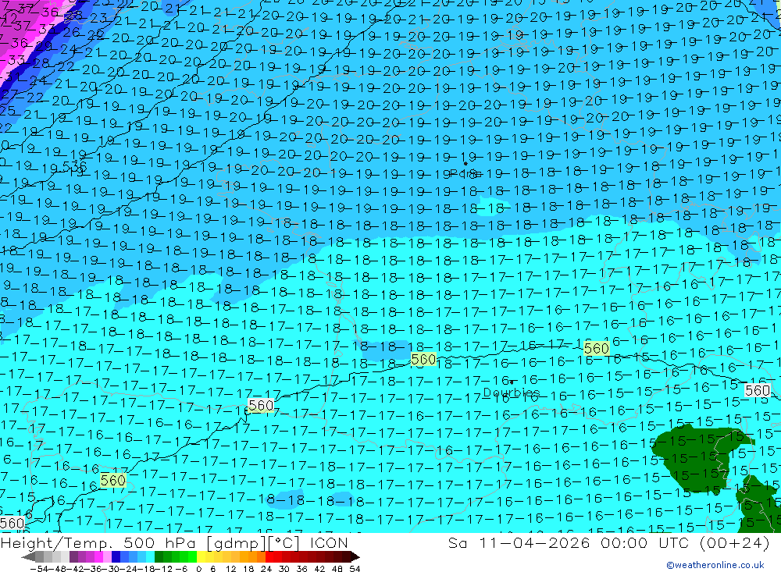Click the 54 value on the temperature scale
This screenshot has height=572, width=781.
355,569
